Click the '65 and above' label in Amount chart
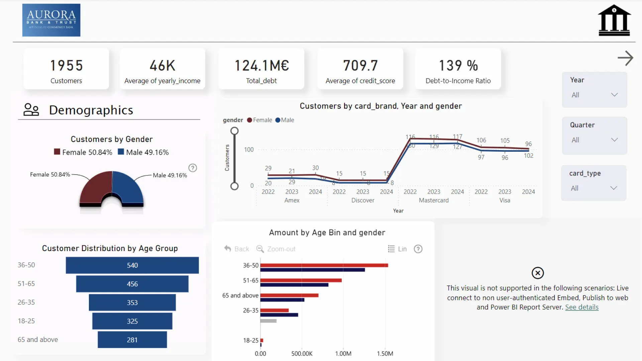 pyautogui.click(x=240, y=295)
